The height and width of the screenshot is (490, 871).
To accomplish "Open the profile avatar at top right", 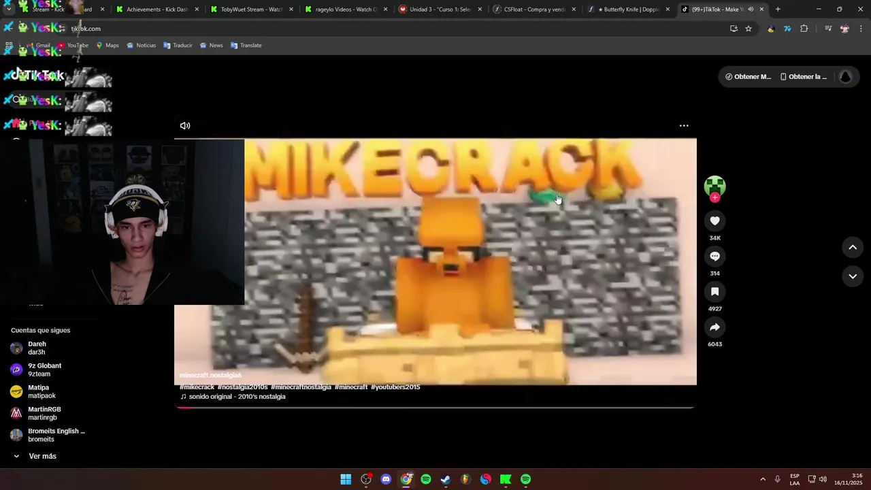I will tap(845, 77).
